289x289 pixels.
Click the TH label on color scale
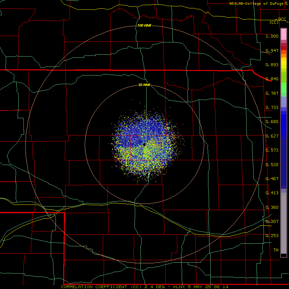276,250
